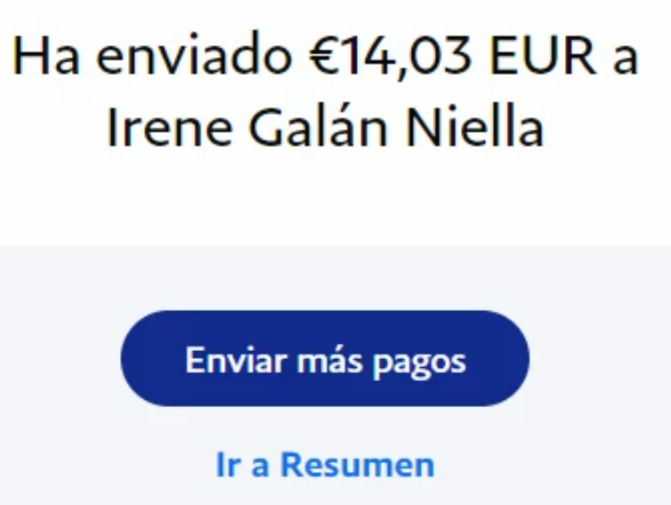The image size is (671, 505).
Task: Click the Ha enviado confirmation heading
Action: tap(325, 92)
